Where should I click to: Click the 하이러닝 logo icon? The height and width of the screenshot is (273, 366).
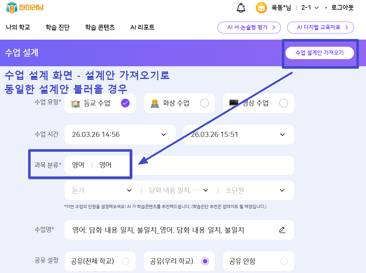tap(12, 7)
